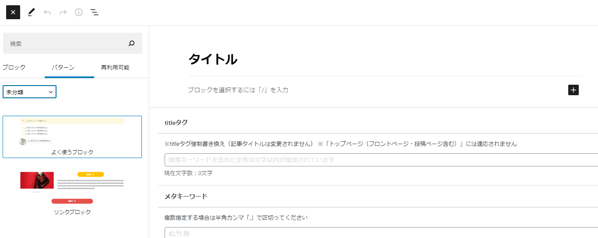The height and width of the screenshot is (238, 598).
Task: Click the meta keyword input with 松,竹,梅
Action: pyautogui.click(x=381, y=233)
